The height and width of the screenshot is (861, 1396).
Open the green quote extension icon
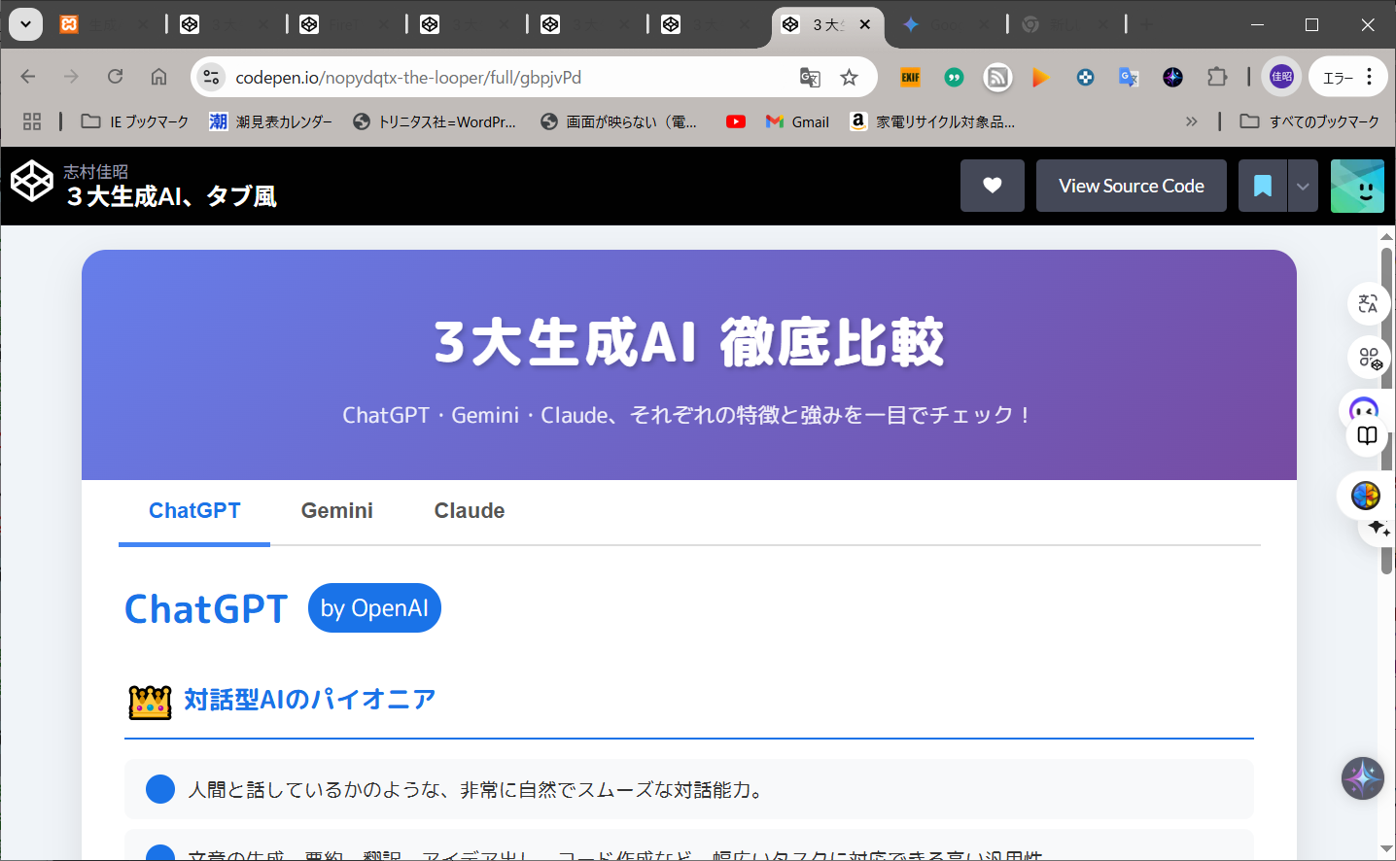coord(955,77)
